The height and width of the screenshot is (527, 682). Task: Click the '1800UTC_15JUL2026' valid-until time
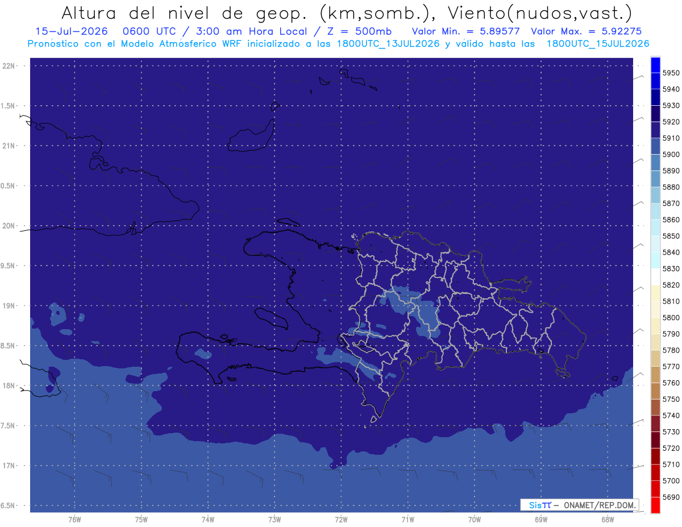click(x=598, y=44)
